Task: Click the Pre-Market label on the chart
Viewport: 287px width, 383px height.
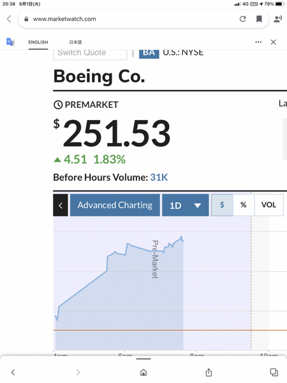Action: [x=155, y=259]
